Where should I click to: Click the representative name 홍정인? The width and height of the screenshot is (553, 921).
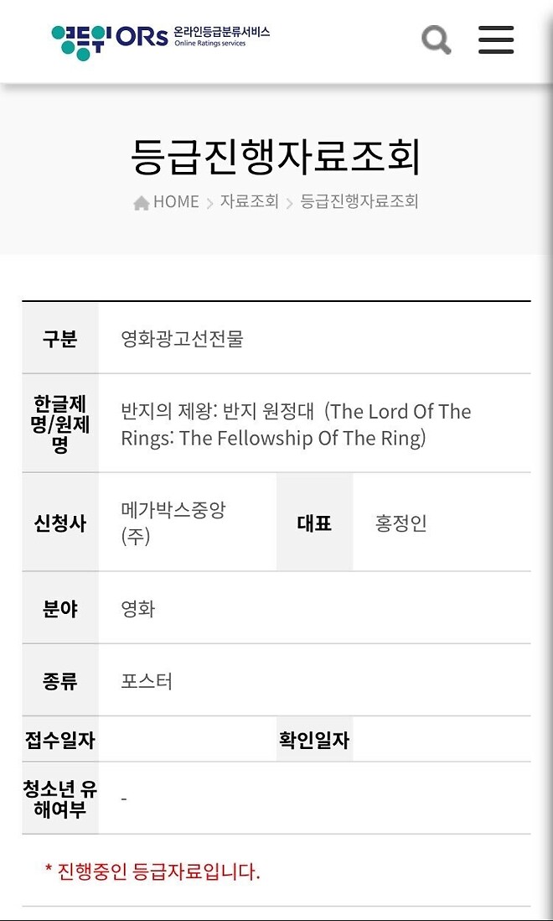(x=401, y=523)
